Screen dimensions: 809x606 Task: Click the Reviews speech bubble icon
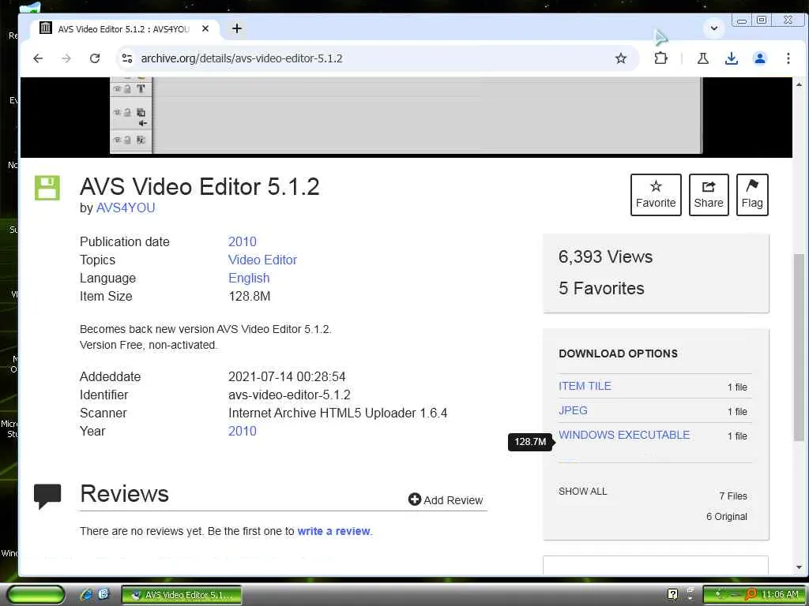point(47,496)
